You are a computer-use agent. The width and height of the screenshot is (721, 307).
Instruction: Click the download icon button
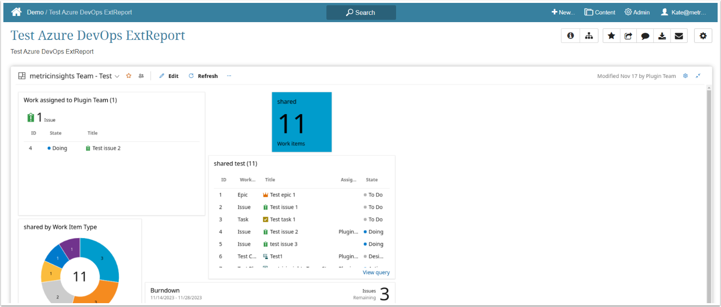tap(662, 36)
